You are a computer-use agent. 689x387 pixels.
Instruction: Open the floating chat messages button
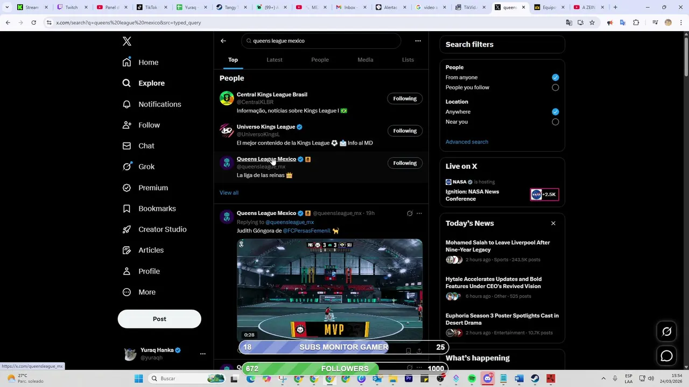(666, 356)
